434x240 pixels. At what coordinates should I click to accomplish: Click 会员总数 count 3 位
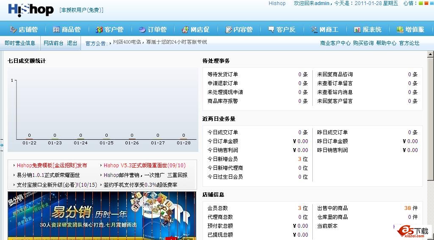(x=303, y=208)
